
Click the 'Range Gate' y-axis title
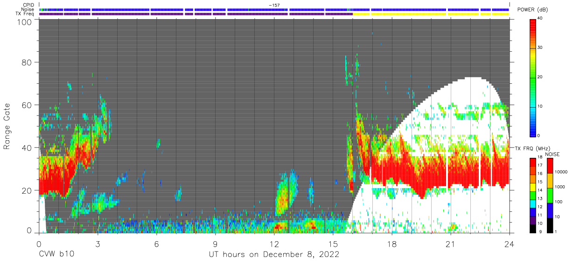pos(7,126)
